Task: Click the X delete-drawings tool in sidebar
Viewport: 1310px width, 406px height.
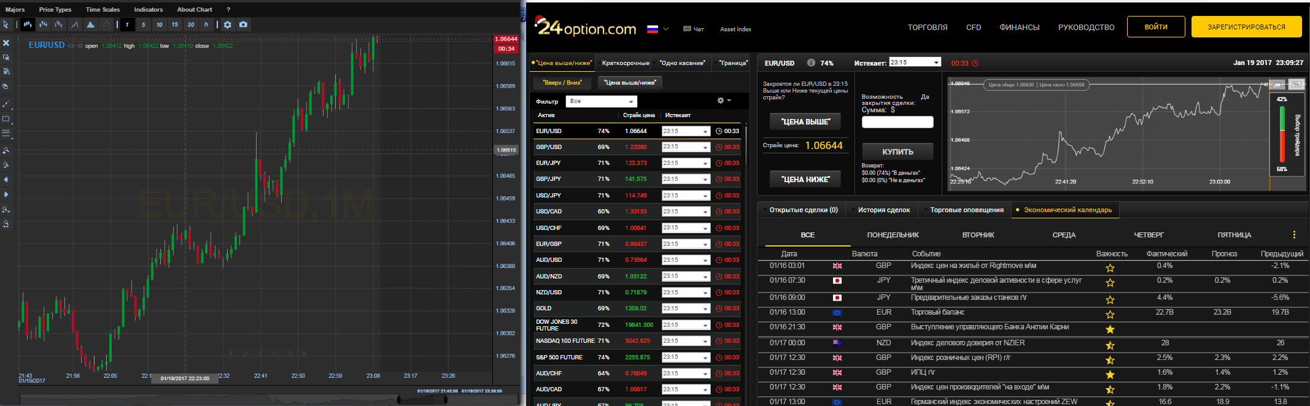Action: [6, 43]
